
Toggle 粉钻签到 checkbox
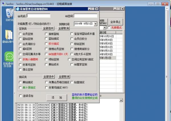pos(72,44)
